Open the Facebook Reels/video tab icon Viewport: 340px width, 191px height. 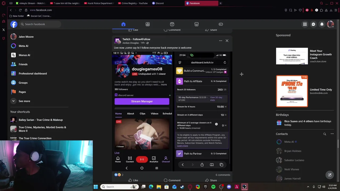[x=172, y=24]
